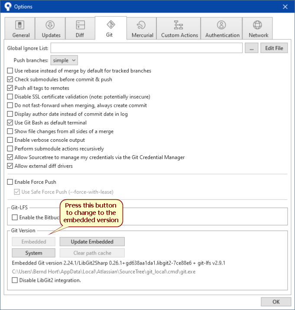Toggle Disable SSL certificate validation checkbox
Screen dimensions: 295x310
point(10,97)
